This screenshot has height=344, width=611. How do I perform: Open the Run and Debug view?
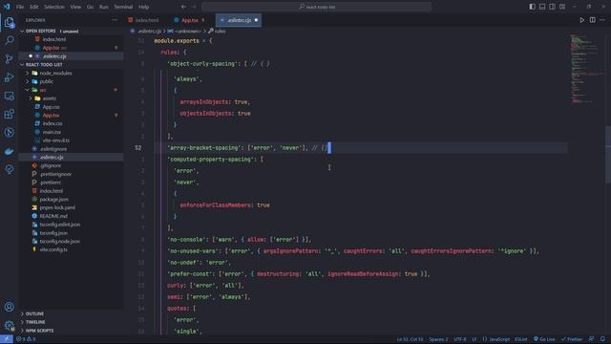tap(9, 77)
